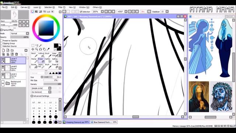Screen dimensions: 236x133
Task: Open the layer Mode dropdown
Action: pyautogui.click(x=27, y=34)
